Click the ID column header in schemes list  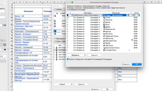coord(57,13)
